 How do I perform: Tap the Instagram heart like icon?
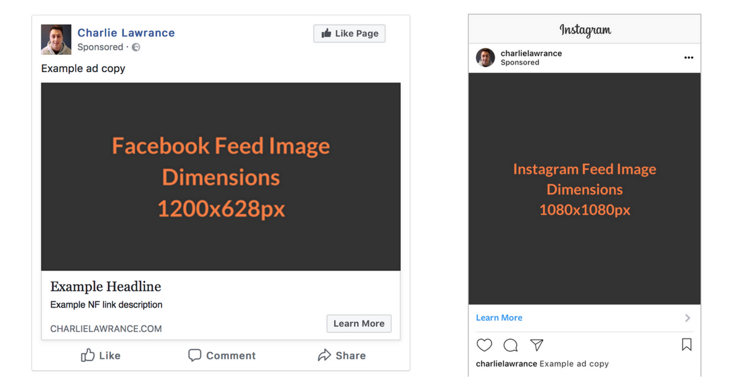485,345
